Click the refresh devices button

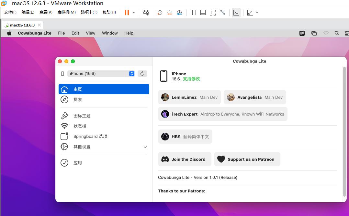(x=142, y=74)
